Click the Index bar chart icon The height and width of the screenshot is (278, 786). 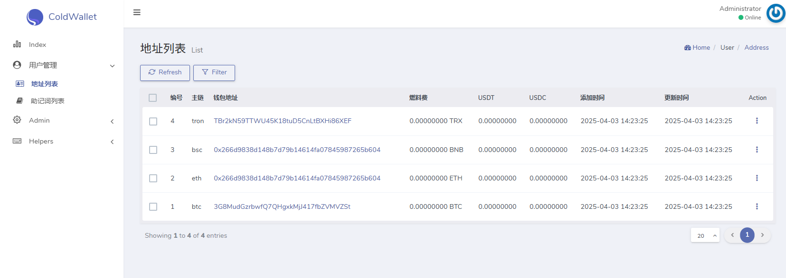[17, 44]
